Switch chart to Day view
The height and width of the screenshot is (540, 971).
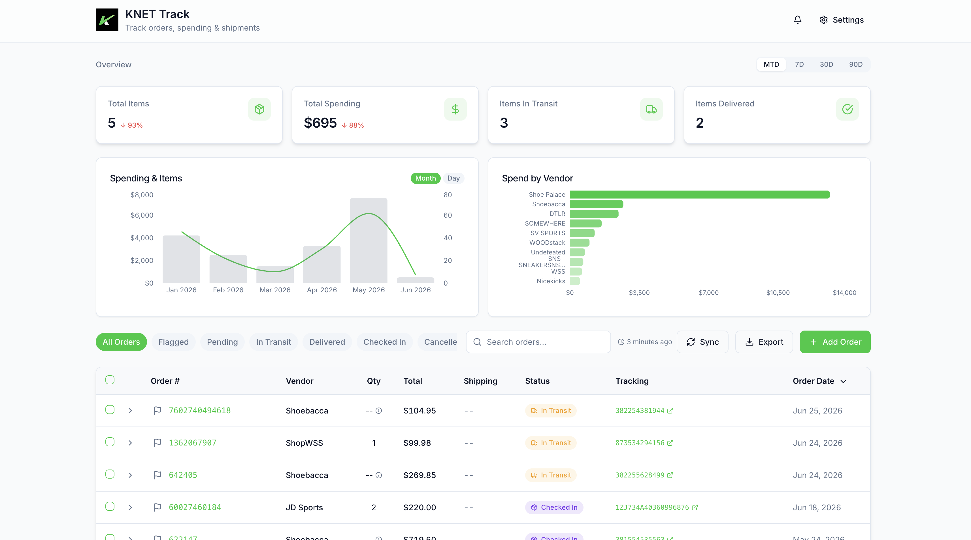(453, 178)
